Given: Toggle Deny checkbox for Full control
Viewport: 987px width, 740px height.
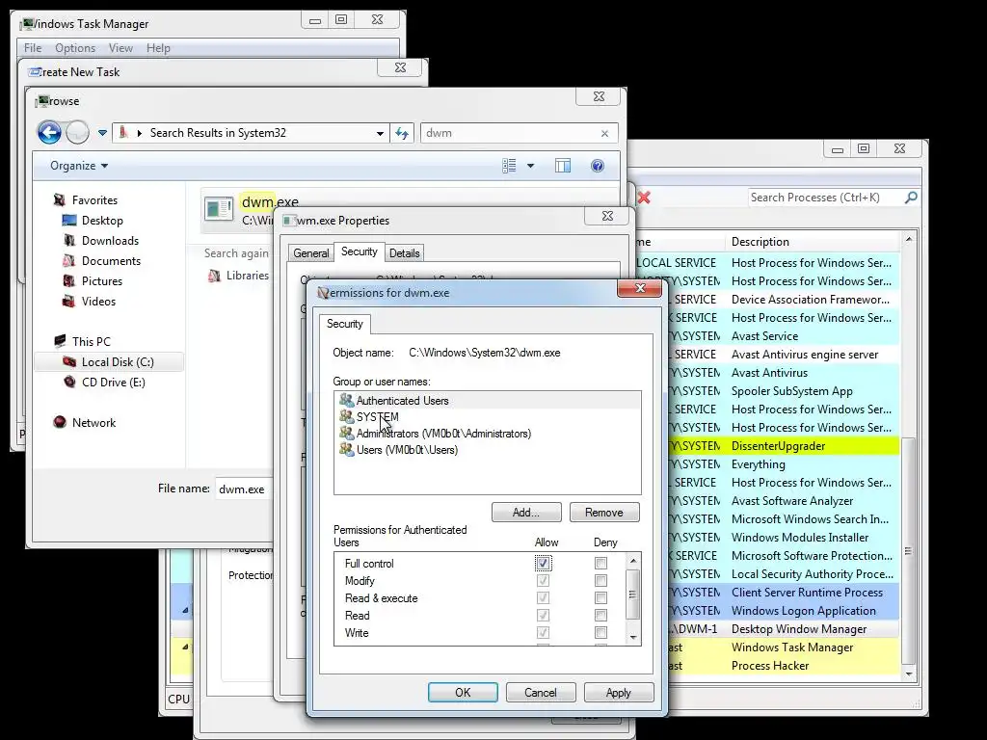Looking at the screenshot, I should [x=600, y=563].
